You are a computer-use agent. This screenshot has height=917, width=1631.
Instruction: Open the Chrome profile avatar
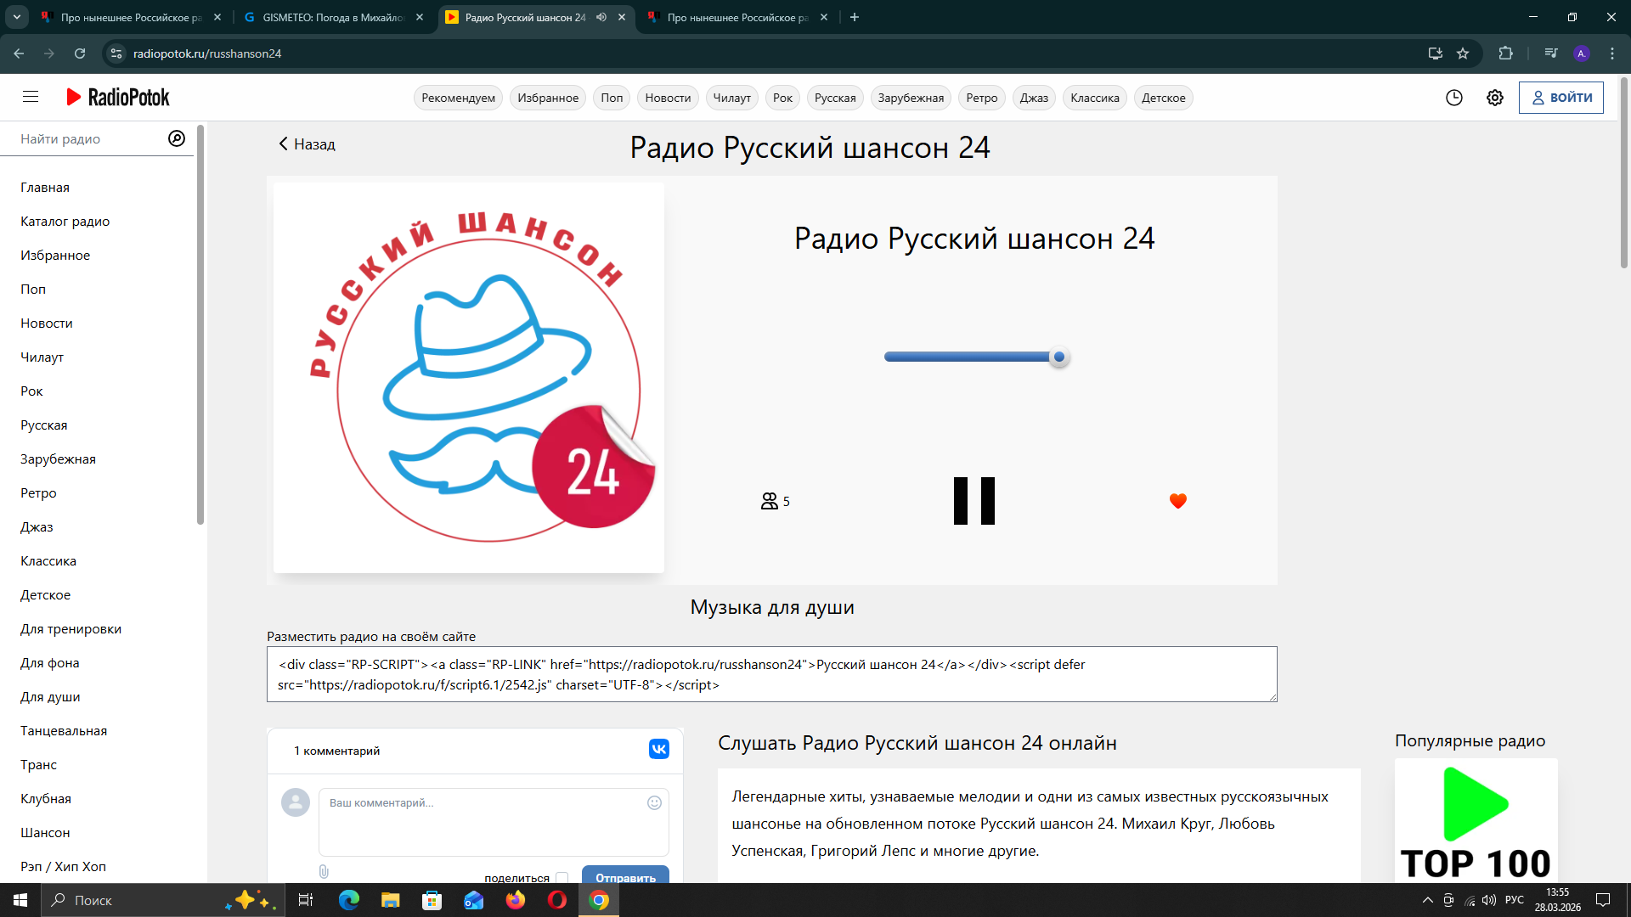point(1582,53)
